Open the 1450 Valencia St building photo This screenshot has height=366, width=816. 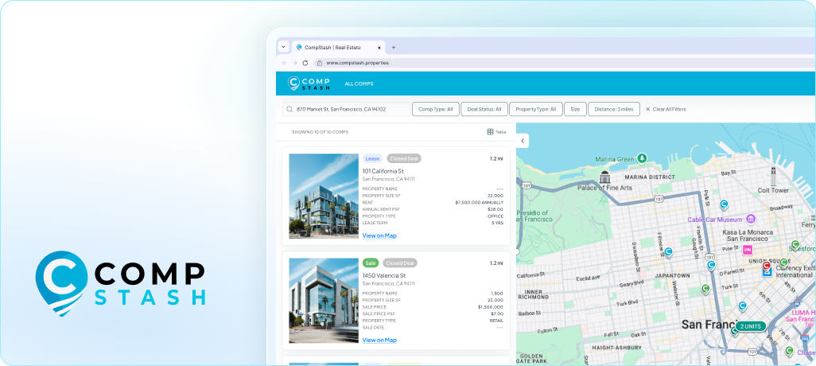pos(324,301)
